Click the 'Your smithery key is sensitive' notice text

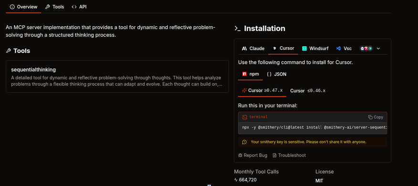tap(308, 142)
